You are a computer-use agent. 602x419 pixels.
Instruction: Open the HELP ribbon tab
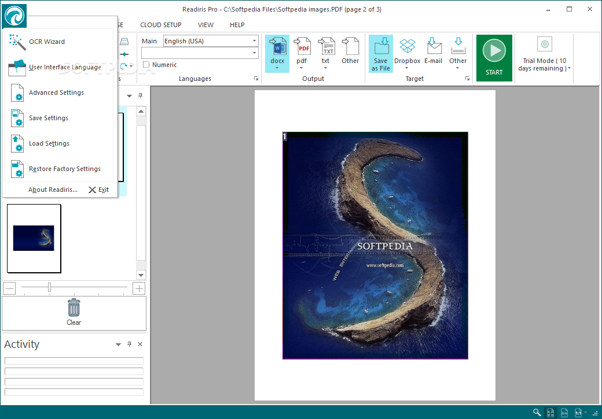click(237, 25)
